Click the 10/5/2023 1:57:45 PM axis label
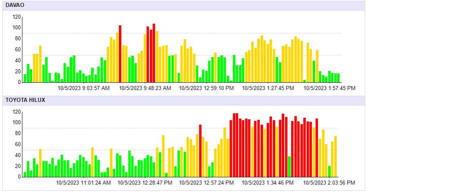This screenshot has height=196, width=450. [x=329, y=88]
